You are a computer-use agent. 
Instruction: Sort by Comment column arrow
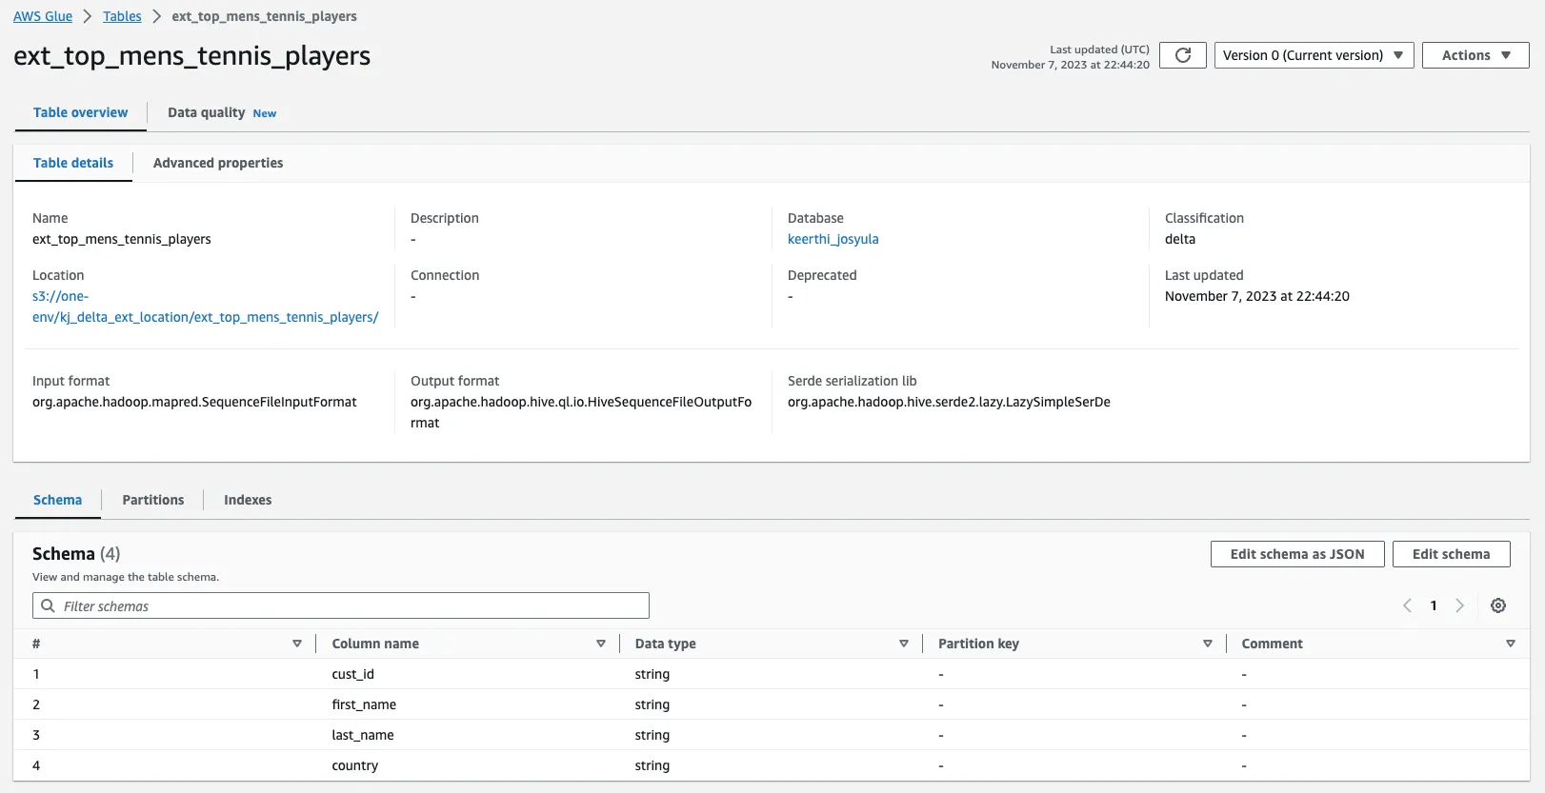click(1511, 644)
